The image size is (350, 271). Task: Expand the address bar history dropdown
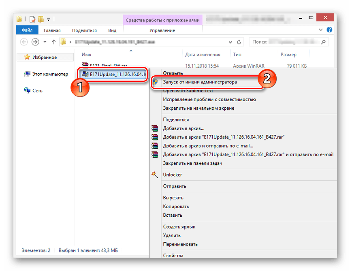click(x=230, y=42)
